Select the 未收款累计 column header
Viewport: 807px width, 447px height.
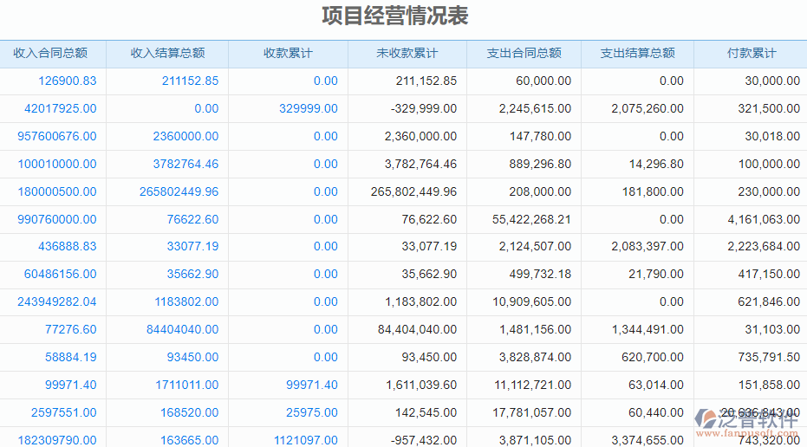click(x=407, y=53)
